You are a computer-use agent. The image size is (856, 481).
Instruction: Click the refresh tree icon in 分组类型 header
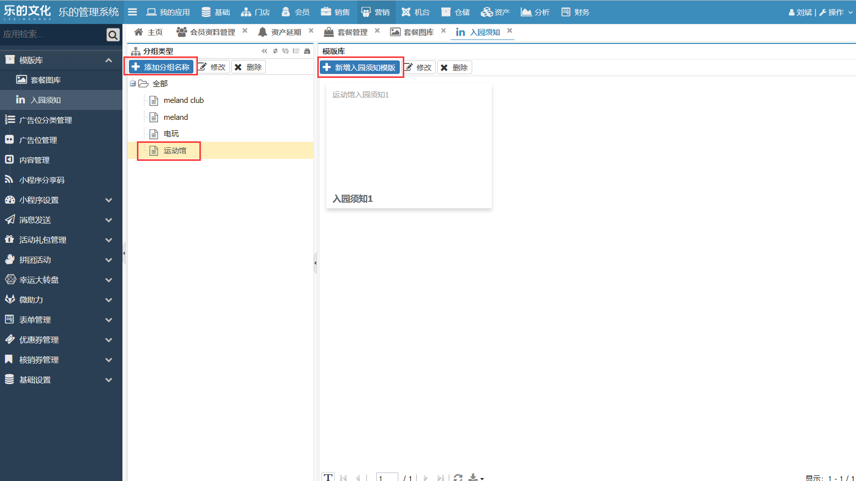pyautogui.click(x=275, y=51)
